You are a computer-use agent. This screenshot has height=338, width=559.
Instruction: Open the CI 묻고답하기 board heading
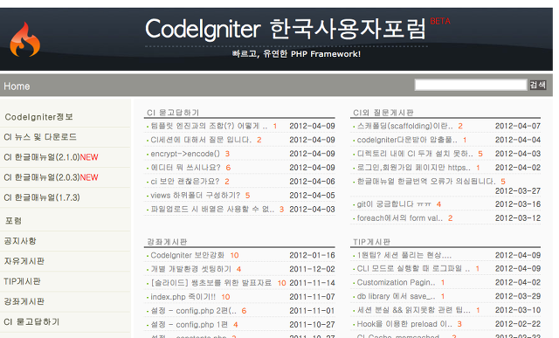(x=173, y=113)
